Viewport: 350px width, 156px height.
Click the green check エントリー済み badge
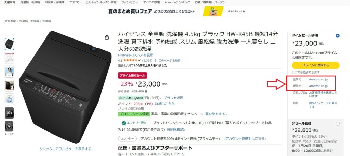pos(134,123)
